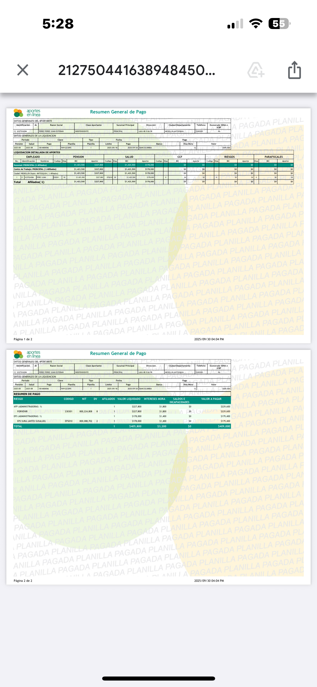This screenshot has width=317, height=687.
Task: Tap the Página 2 de 2 footer
Action: coord(23,581)
